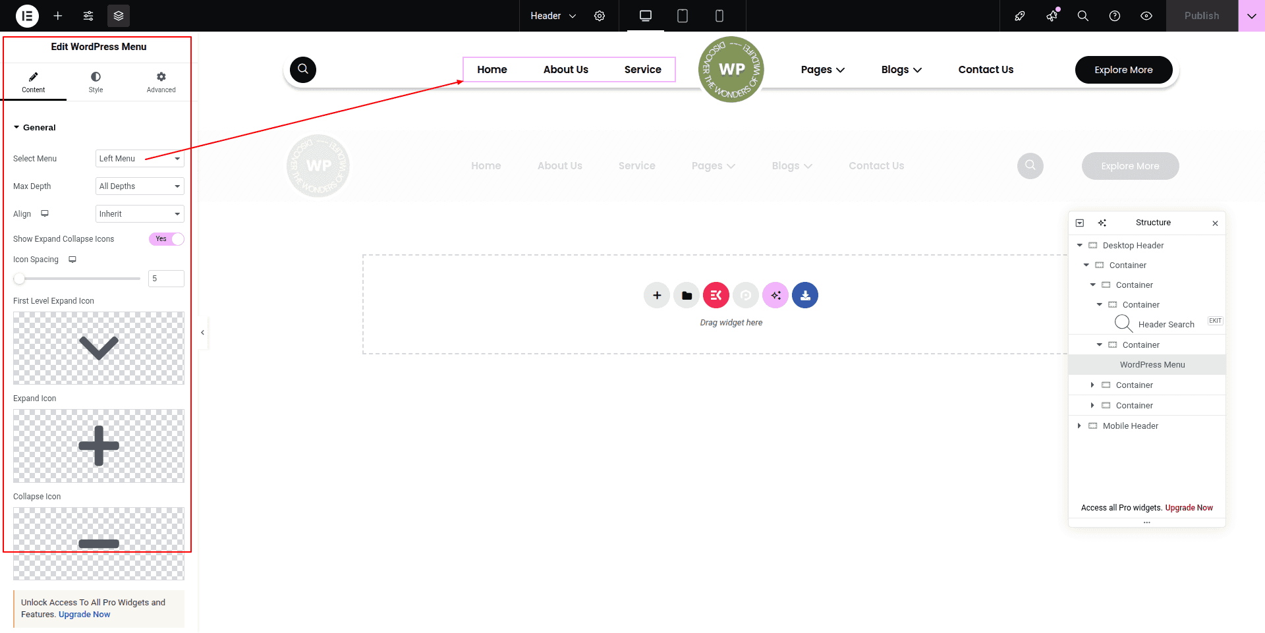Open the Select Menu dropdown
The width and height of the screenshot is (1265, 633).
pos(140,159)
